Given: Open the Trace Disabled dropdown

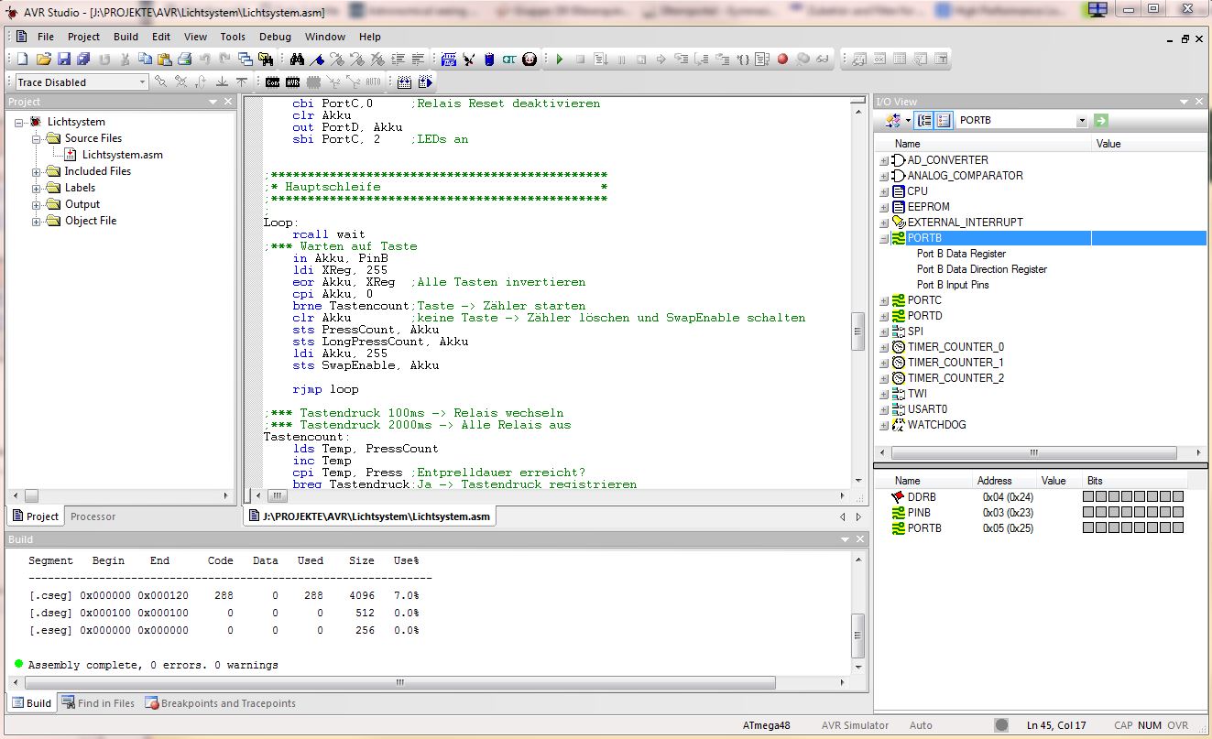Looking at the screenshot, I should (142, 82).
